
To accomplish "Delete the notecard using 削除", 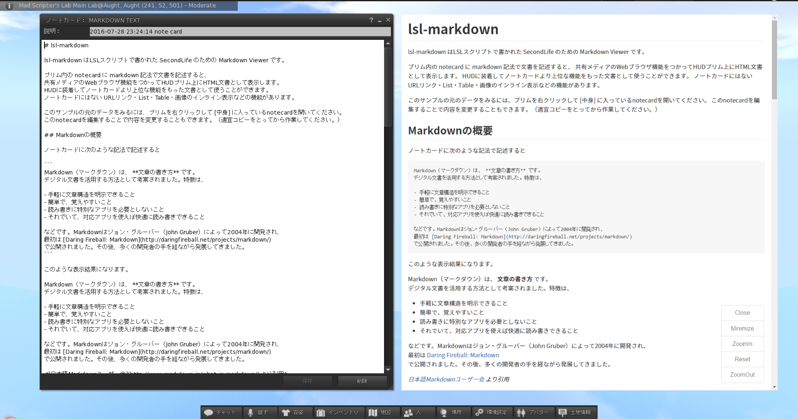I will click(x=362, y=381).
